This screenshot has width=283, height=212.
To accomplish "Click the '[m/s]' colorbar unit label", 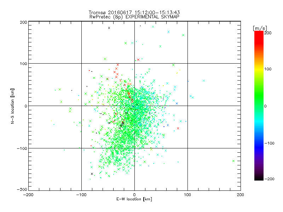I will (x=260, y=28).
